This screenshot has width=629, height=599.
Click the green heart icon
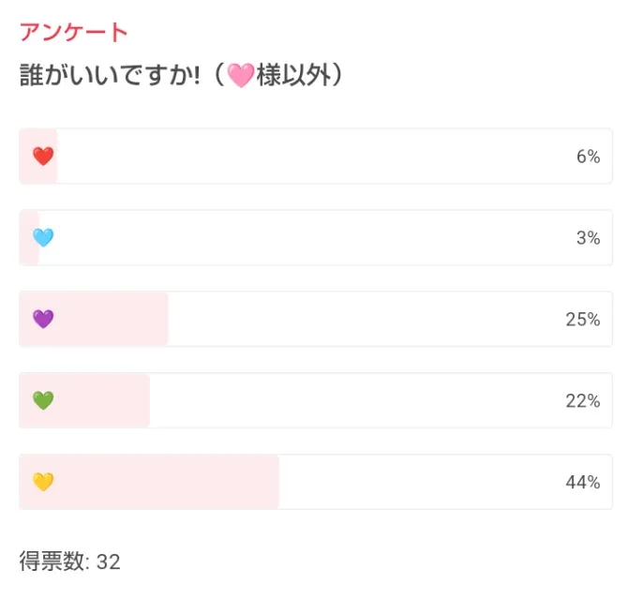click(x=43, y=400)
